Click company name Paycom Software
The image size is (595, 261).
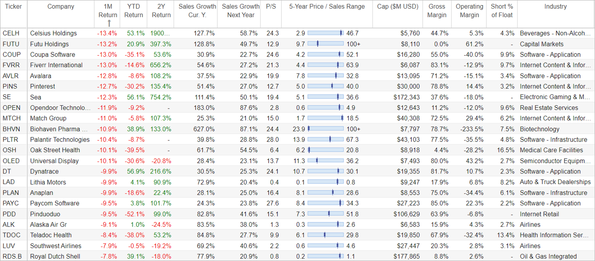tap(55, 204)
